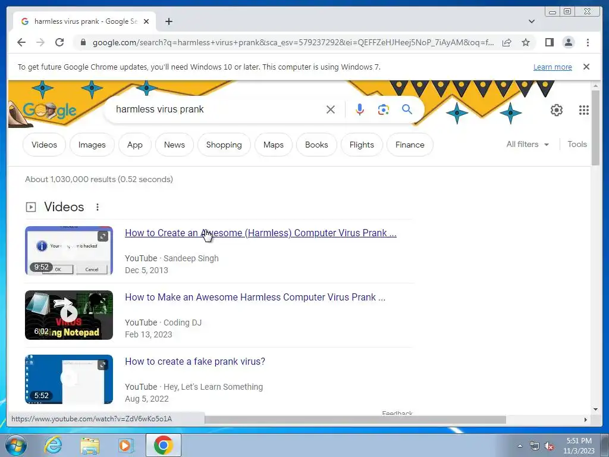Clear the search query with the X
The height and width of the screenshot is (457, 609).
pyautogui.click(x=331, y=109)
